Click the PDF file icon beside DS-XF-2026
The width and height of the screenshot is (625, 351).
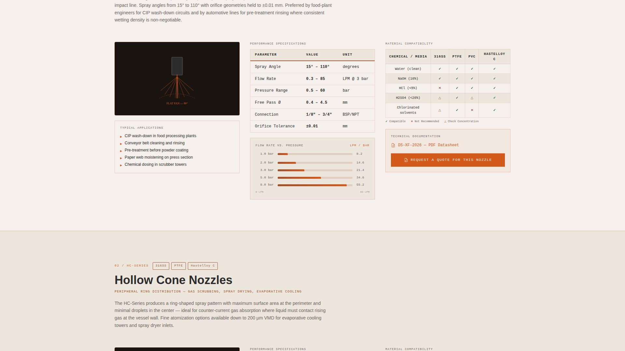pos(393,145)
